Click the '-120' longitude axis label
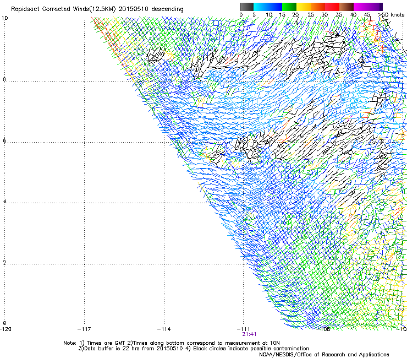This screenshot has height=358, width=407. [x=5, y=329]
